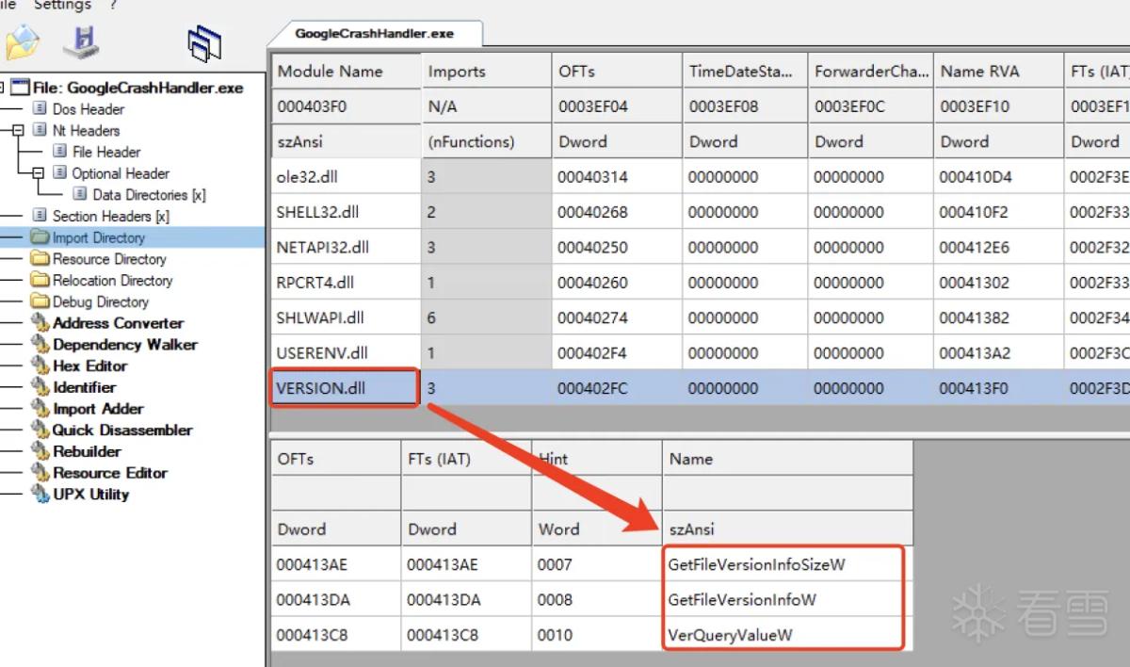Open the Settings menu
Viewport: 1130px width, 667px height.
[62, 6]
